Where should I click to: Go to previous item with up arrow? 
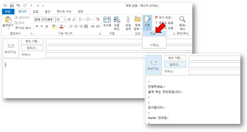pyautogui.click(x=31, y=6)
